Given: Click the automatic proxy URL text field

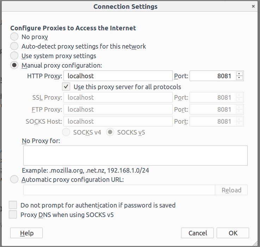Looking at the screenshot, I should 119,190.
